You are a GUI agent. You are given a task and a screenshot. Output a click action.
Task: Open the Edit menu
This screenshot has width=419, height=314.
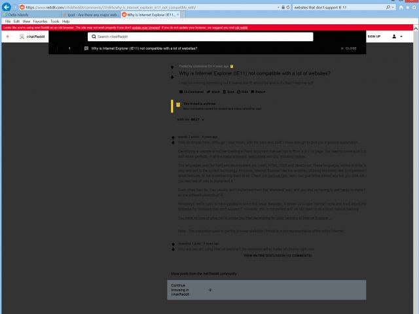click(x=16, y=22)
